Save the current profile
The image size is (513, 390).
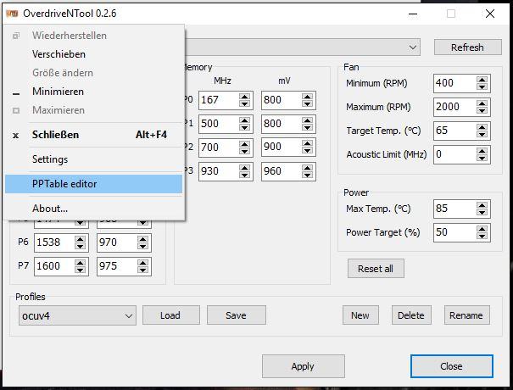[x=237, y=315]
